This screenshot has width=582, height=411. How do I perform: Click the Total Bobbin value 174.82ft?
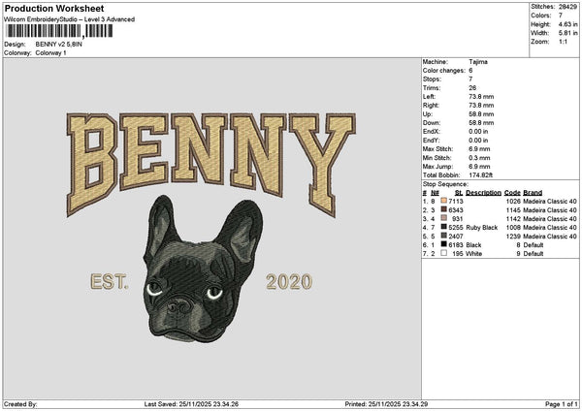[x=481, y=175]
